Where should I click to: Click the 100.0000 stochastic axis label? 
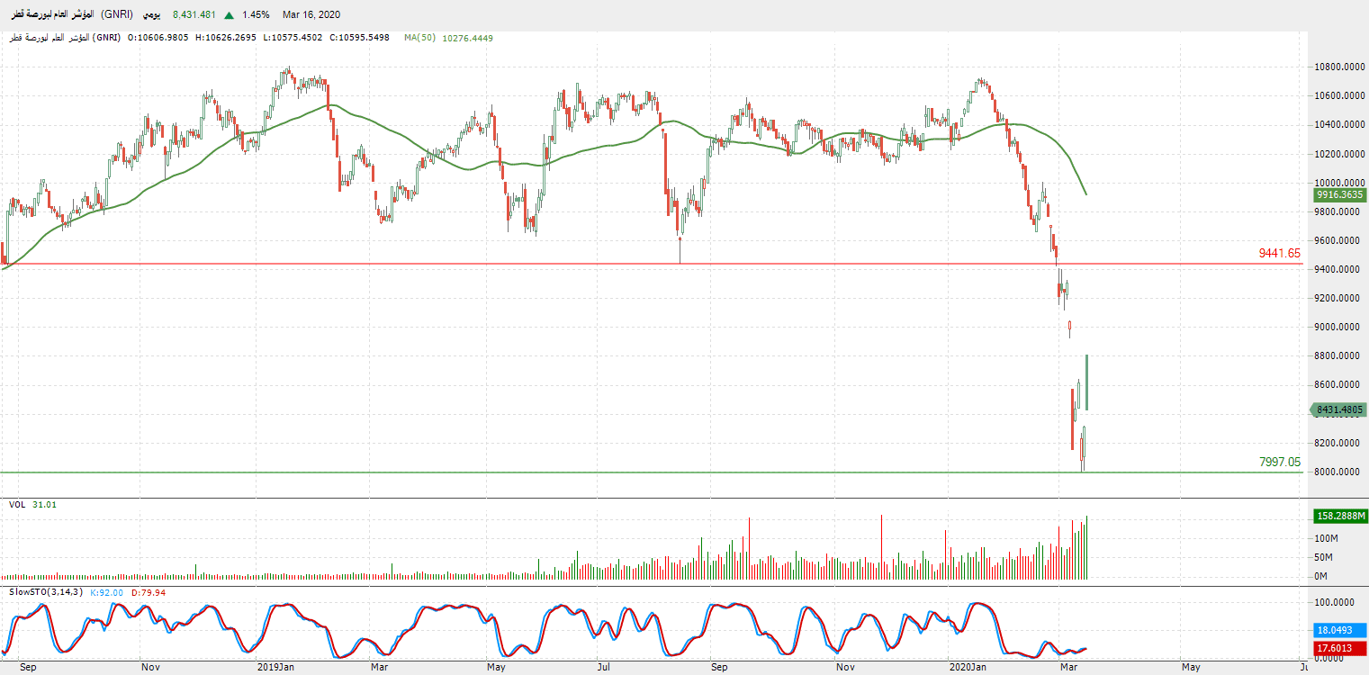[x=1335, y=602]
